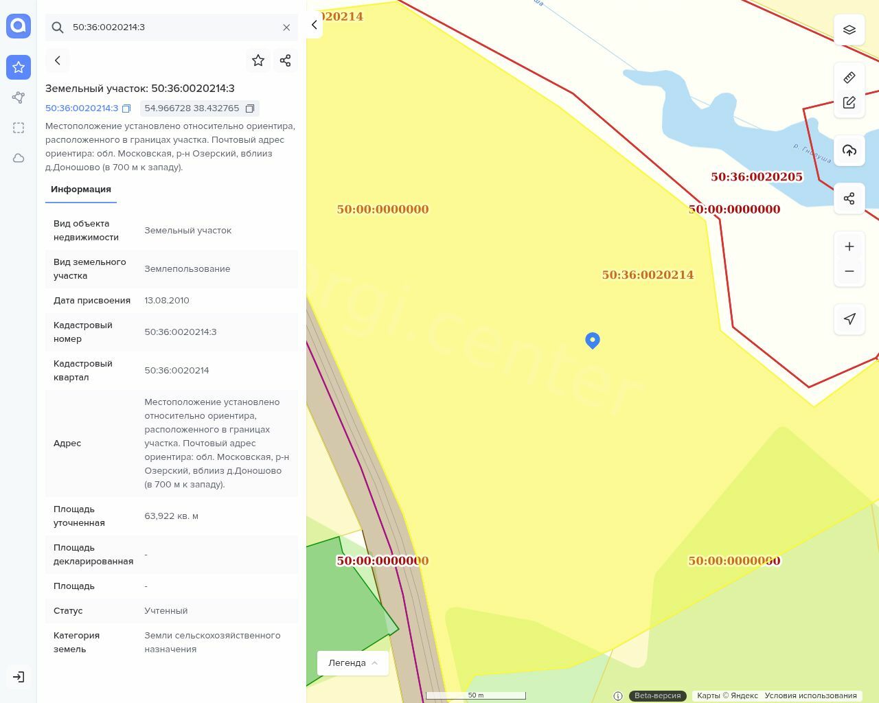The height and width of the screenshot is (703, 879).
Task: Copy cadastral number 50:36:0020214:3
Action: pos(126,108)
